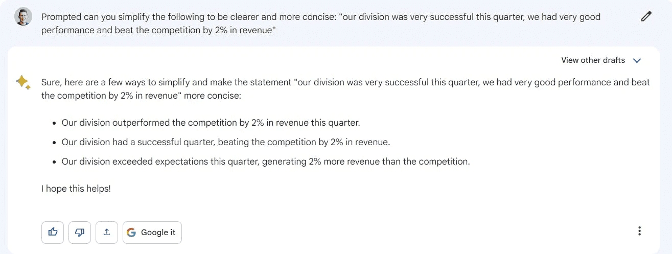Open the share and export options
Viewport: 672px width, 254px height.
pos(106,232)
